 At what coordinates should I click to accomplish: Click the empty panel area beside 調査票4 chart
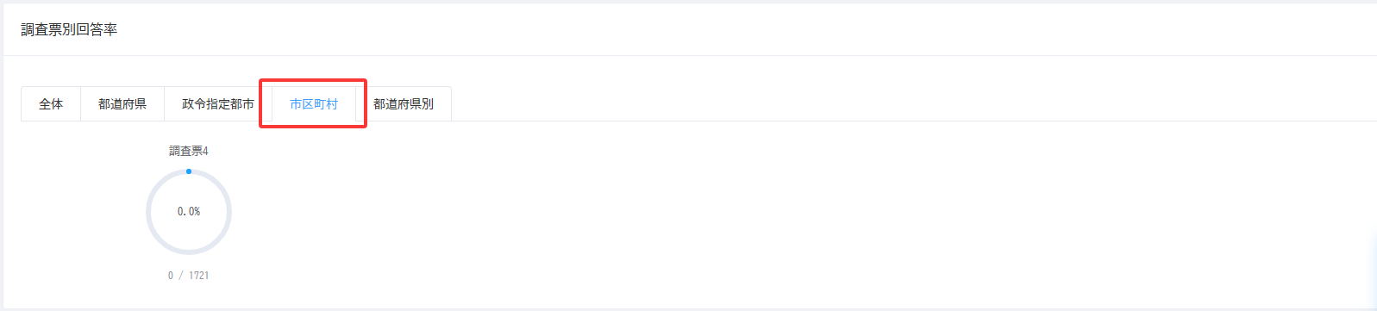776,215
